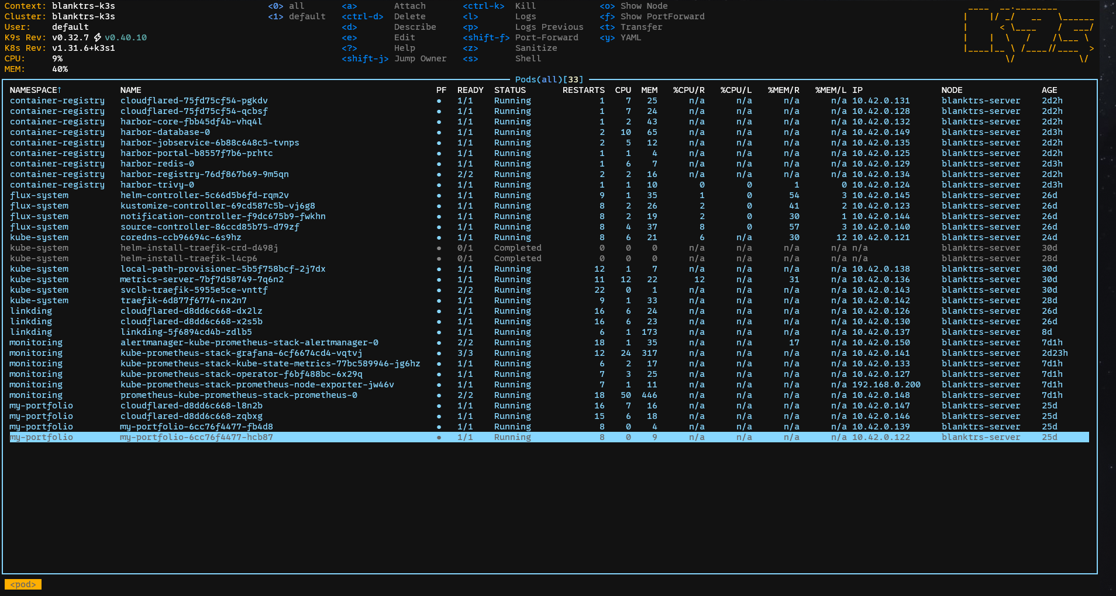
Task: Click the PF dot on the traefik-6d877f6774-nx2n7 row
Action: coord(439,301)
